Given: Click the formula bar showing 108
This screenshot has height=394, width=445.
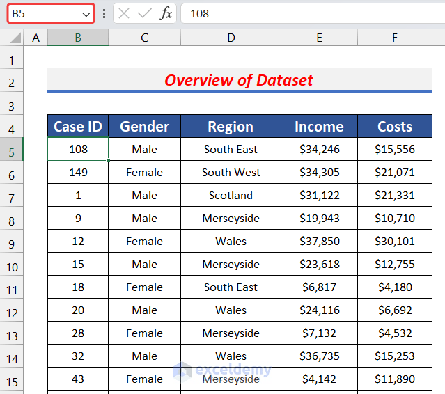Looking at the screenshot, I should [x=313, y=13].
